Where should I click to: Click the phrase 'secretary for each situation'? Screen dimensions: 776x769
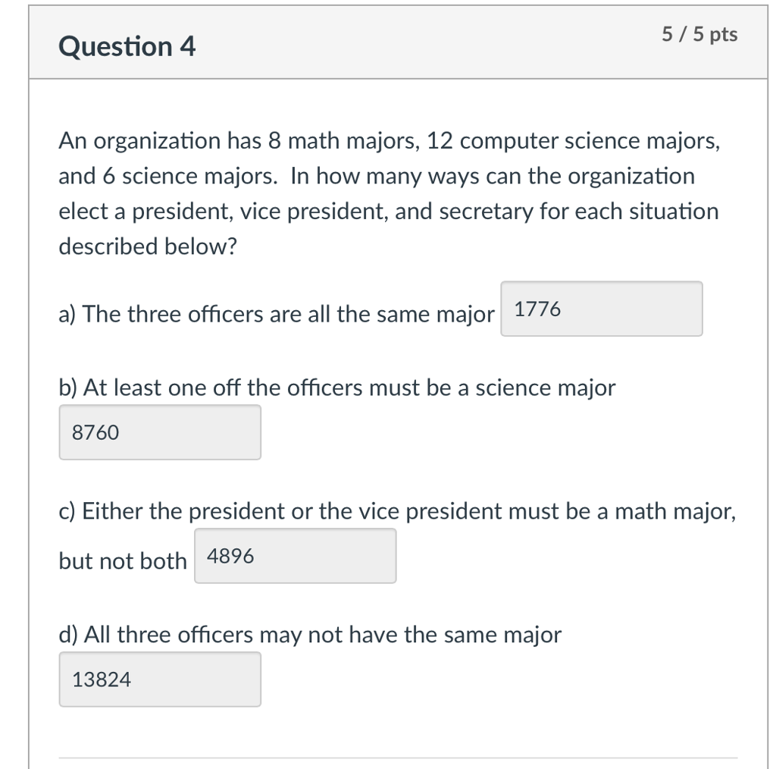coord(579,212)
